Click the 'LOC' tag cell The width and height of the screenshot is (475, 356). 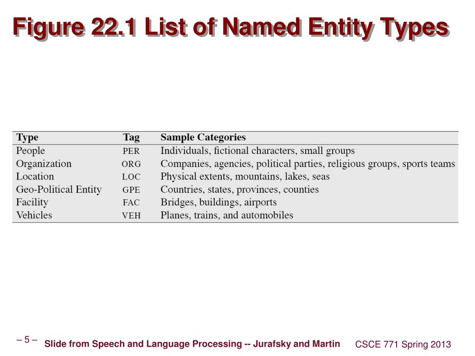click(131, 177)
